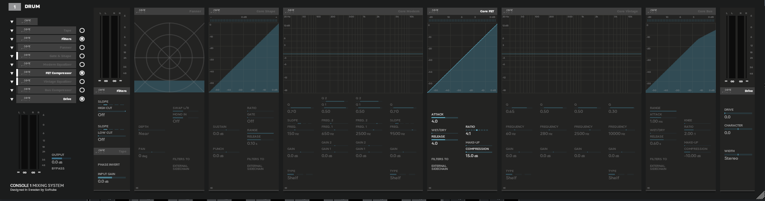
Task: Click the Input Gain slider
Action: [x=112, y=178]
